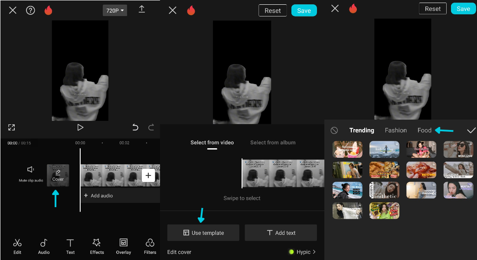The width and height of the screenshot is (477, 260).
Task: Open the Effects tool
Action: click(x=97, y=247)
